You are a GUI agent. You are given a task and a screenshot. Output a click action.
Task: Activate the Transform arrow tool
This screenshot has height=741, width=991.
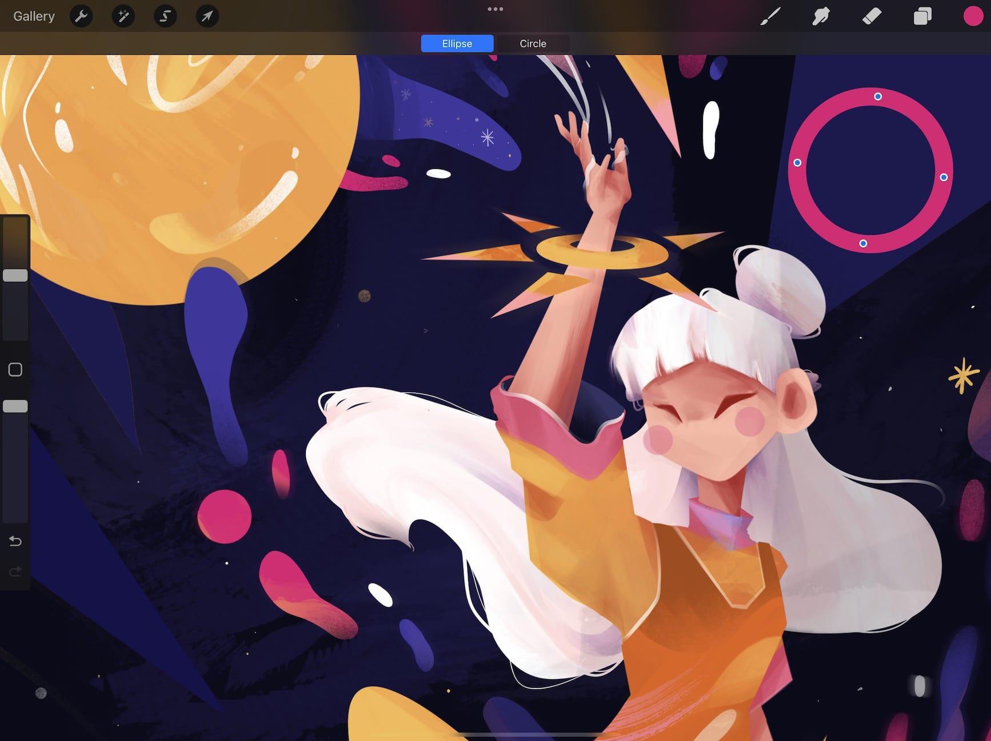[207, 16]
